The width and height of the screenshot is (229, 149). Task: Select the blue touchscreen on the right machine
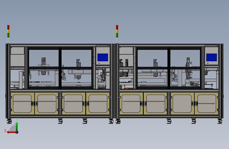pos(212,57)
